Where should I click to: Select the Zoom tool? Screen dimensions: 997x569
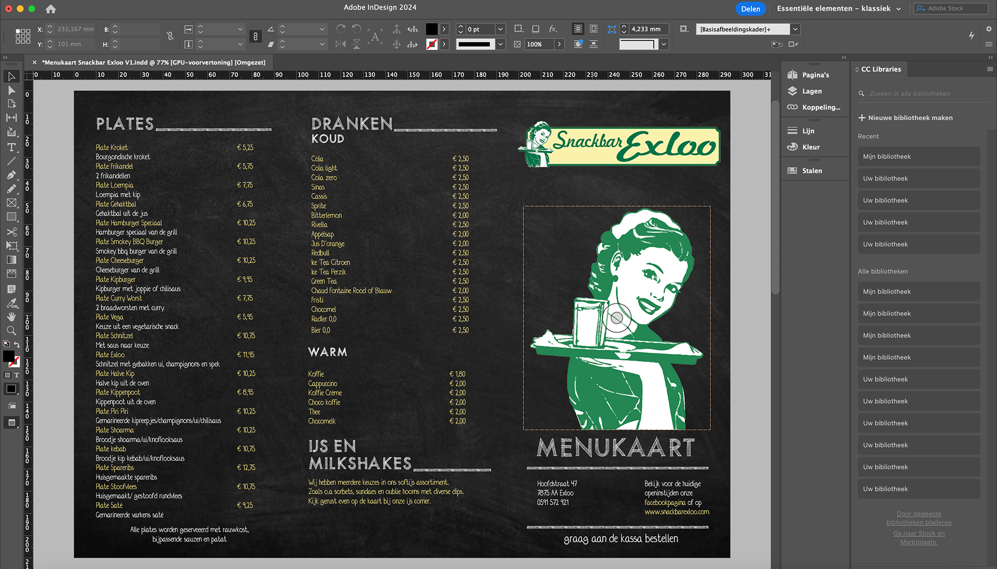(x=11, y=331)
